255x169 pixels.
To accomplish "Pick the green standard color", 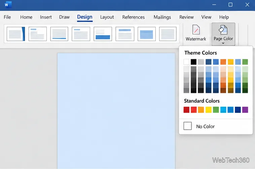I will point(216,110).
